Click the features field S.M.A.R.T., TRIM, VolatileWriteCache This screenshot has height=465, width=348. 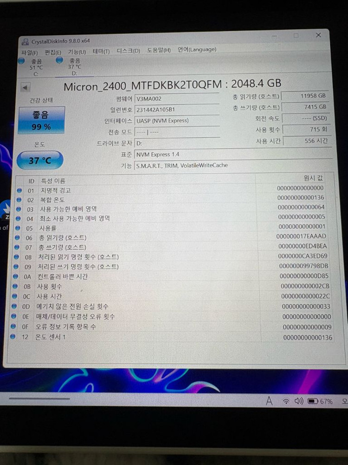[x=233, y=165]
